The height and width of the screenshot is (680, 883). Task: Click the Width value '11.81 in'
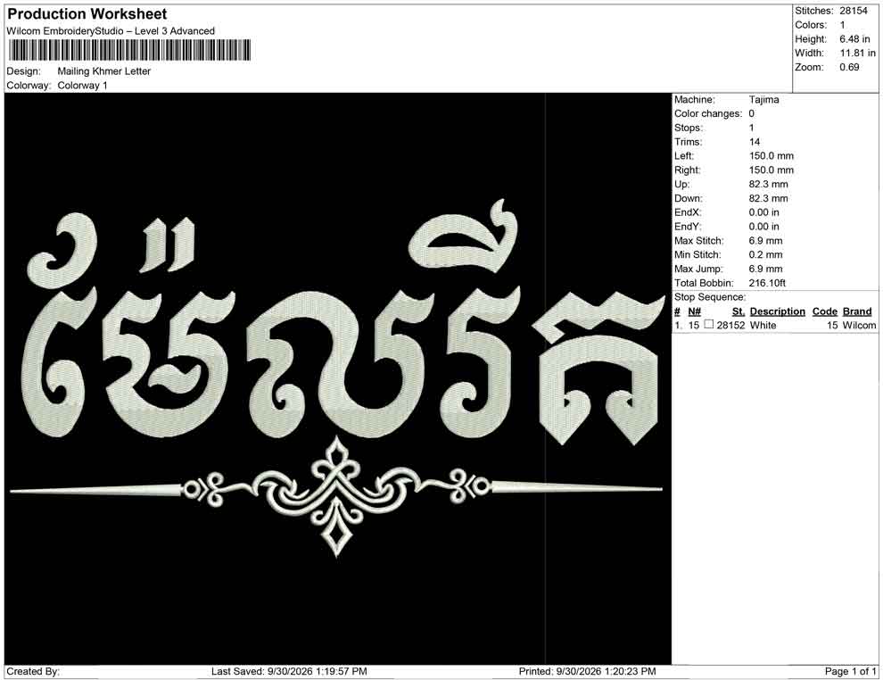click(858, 53)
